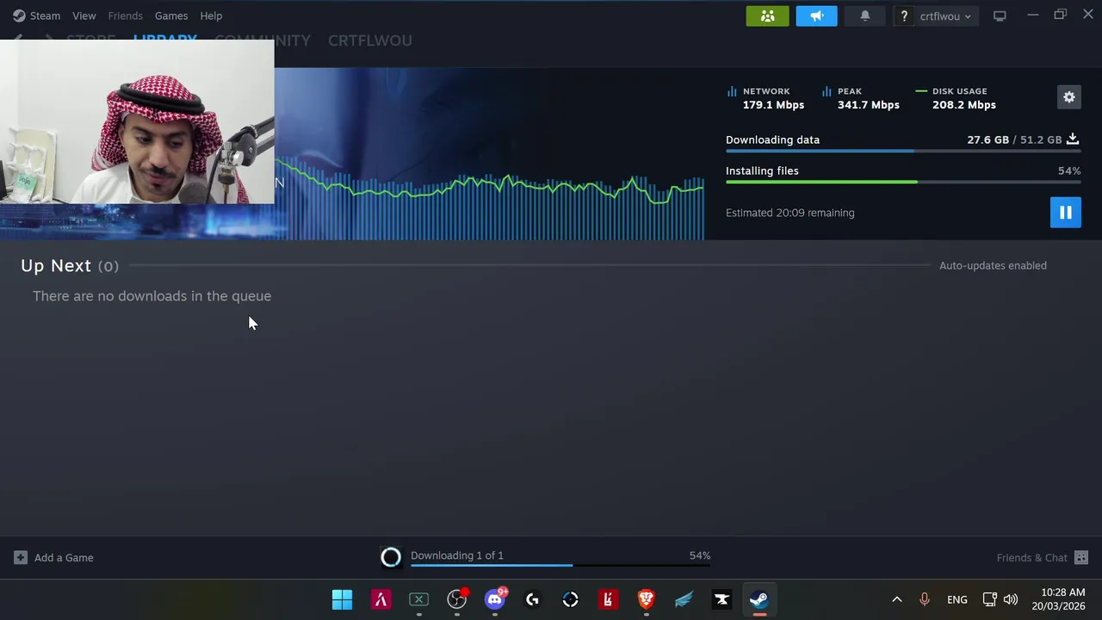The image size is (1102, 620).
Task: Open the Steam menu
Action: (36, 15)
